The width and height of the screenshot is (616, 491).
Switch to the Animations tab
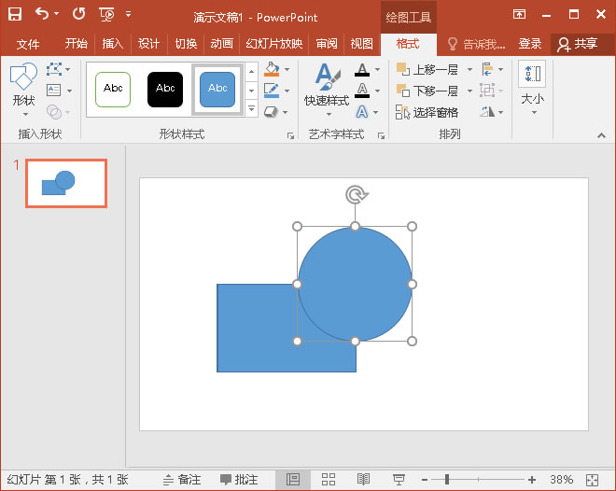(x=221, y=44)
